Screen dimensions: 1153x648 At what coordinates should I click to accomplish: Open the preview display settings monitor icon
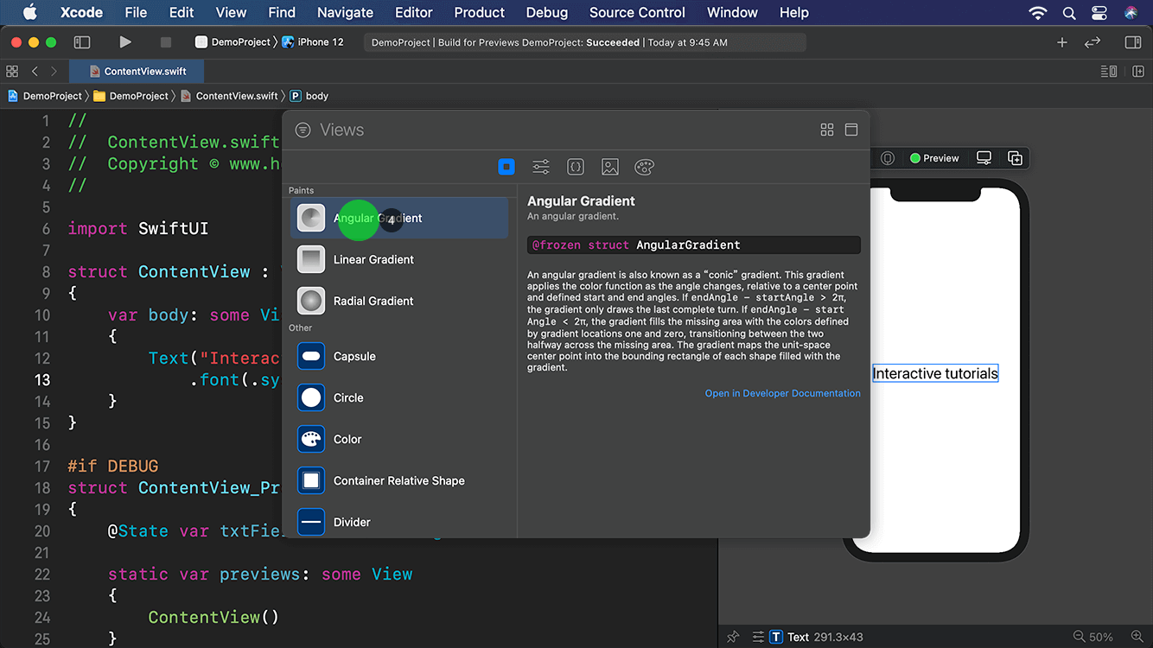[984, 158]
